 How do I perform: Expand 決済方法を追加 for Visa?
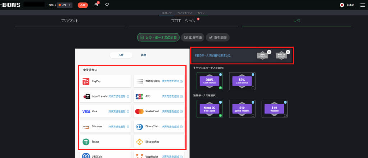119,112
